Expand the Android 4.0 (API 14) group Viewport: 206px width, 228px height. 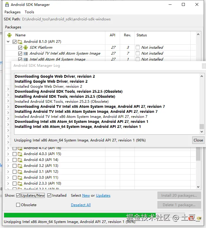tap(8, 160)
